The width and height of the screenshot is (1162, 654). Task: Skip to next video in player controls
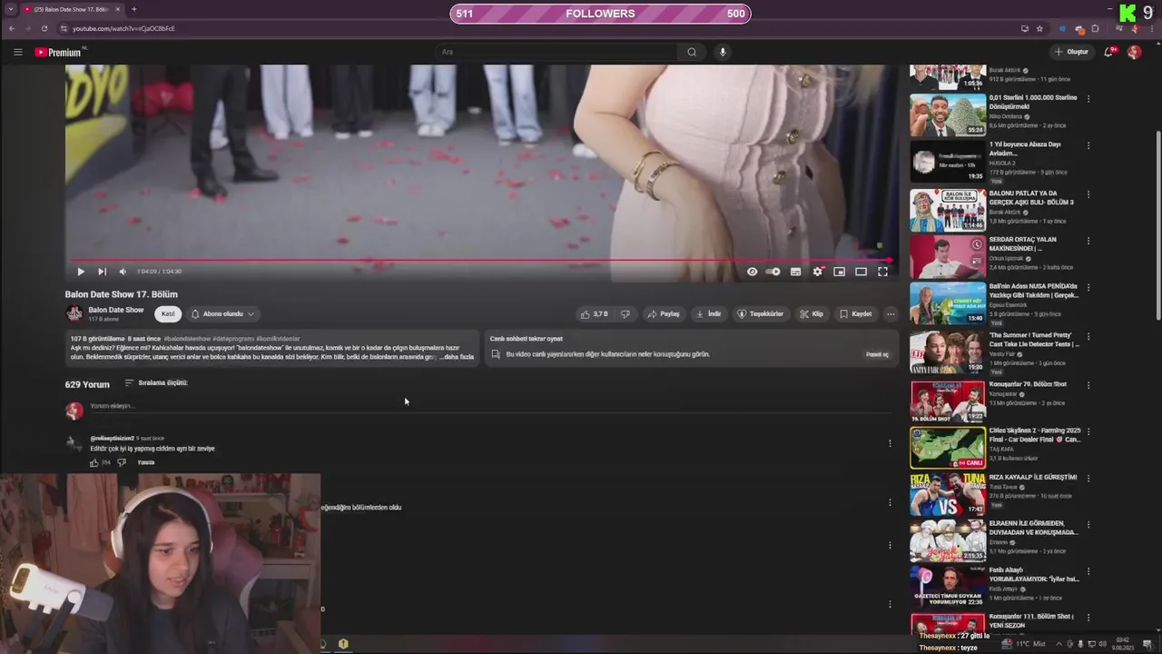coord(102,272)
